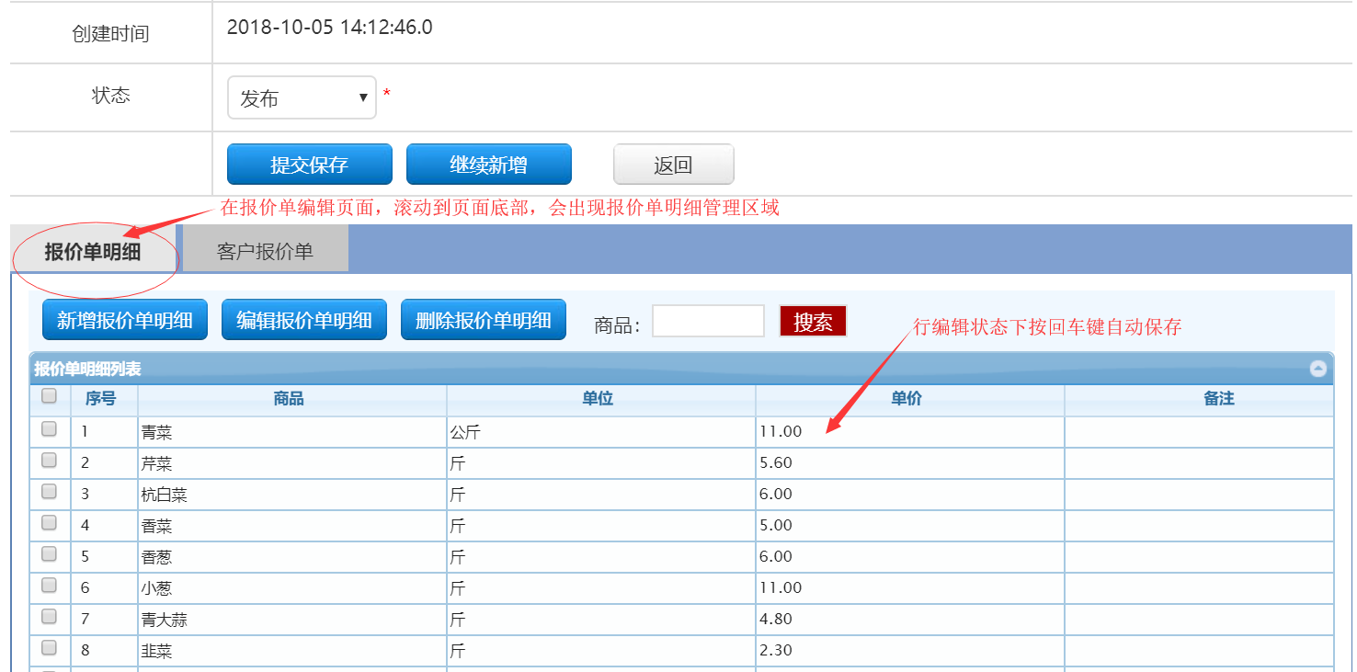The height and width of the screenshot is (672, 1357).
Task: Click the 提交保存 button
Action: 309,165
